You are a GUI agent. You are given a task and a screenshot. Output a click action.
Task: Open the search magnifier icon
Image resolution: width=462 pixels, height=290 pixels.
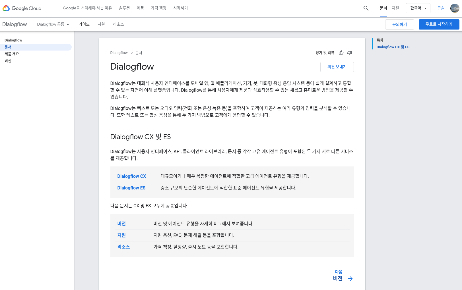[x=366, y=8]
